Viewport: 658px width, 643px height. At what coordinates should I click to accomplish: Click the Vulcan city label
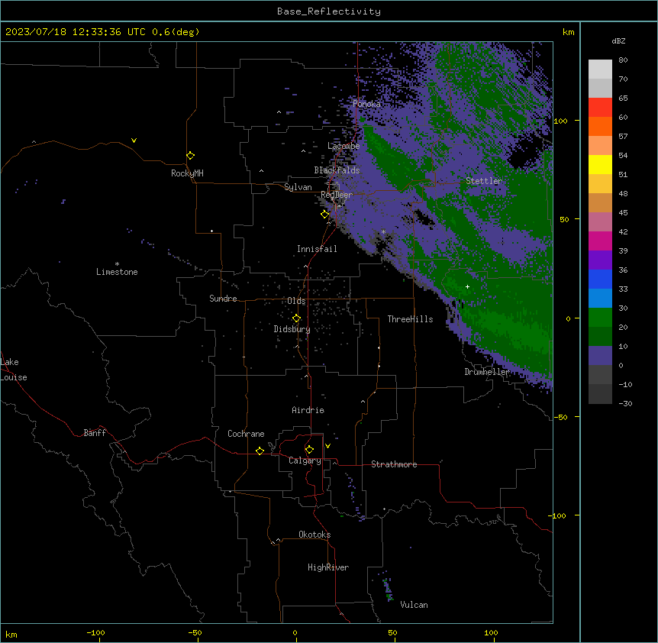[x=414, y=605]
